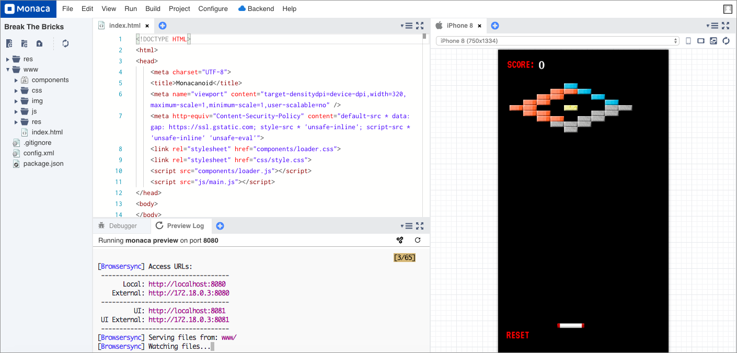Click line number 11 in the gutter
The image size is (737, 353).
click(120, 182)
